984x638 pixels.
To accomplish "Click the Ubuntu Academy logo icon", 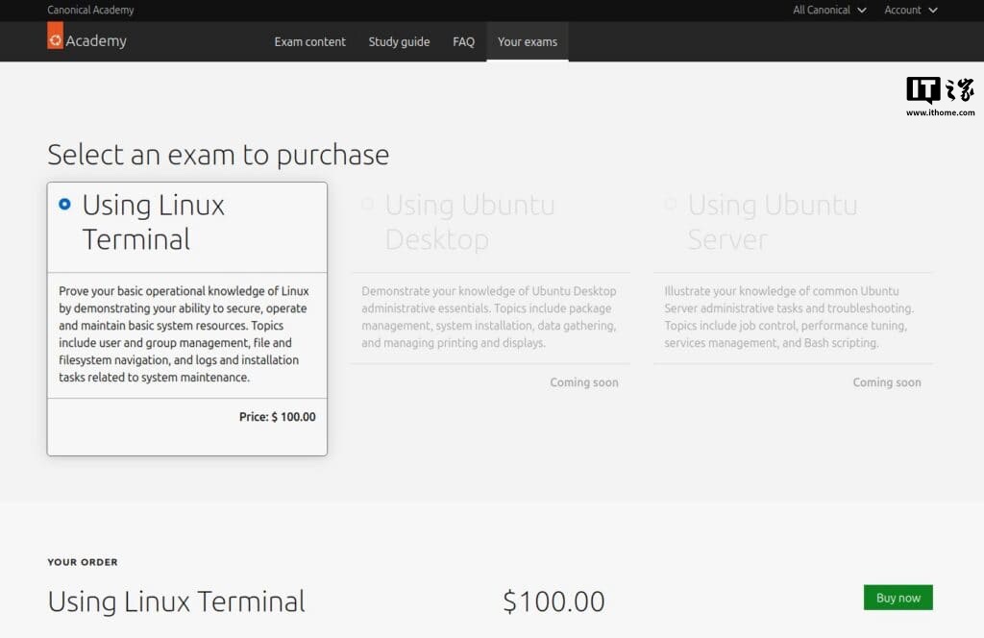I will click(55, 38).
